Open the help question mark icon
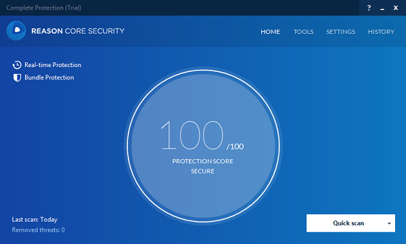Viewport: 406px width, 244px height. pos(369,7)
